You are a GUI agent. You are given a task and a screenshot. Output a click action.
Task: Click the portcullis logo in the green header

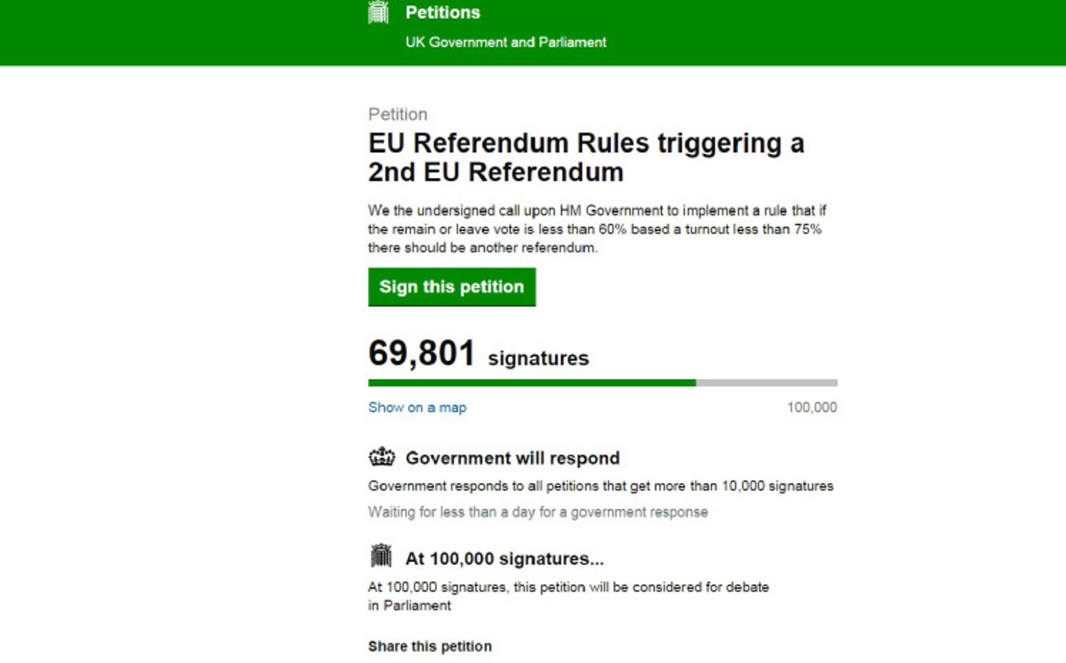(x=378, y=12)
